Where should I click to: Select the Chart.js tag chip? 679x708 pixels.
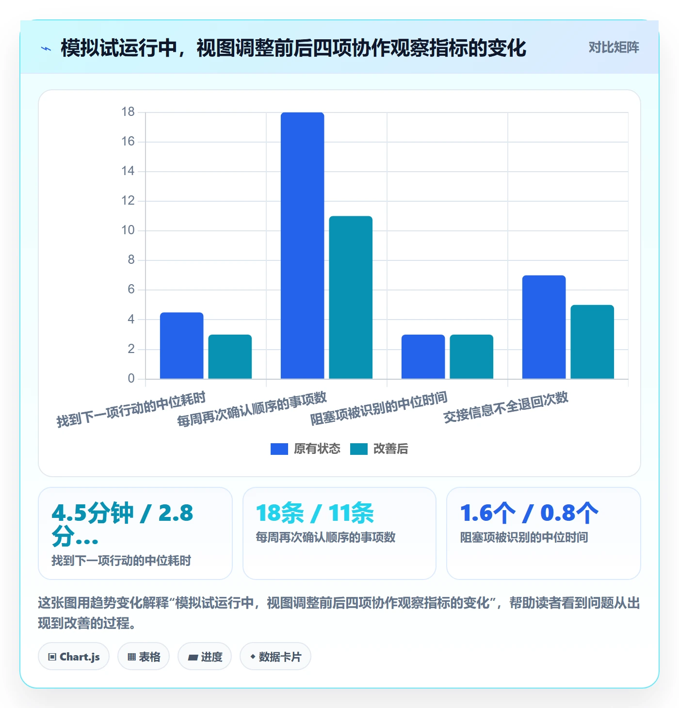pos(74,657)
